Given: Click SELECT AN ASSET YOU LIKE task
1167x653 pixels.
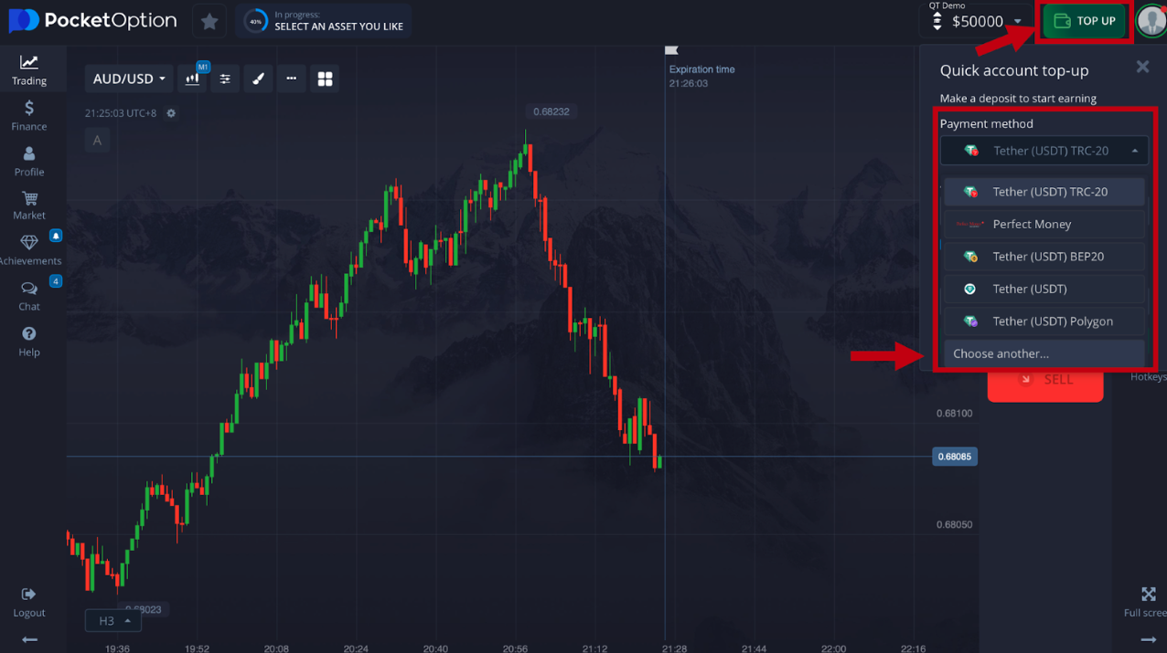Looking at the screenshot, I should pos(338,26).
